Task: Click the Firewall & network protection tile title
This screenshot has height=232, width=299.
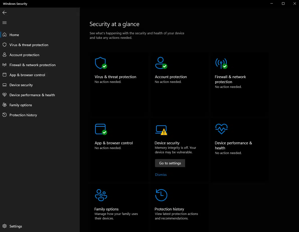Action: click(x=230, y=79)
